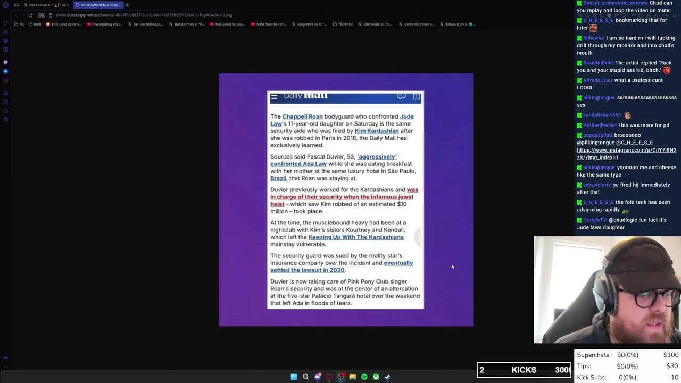Click chat username AlfredoUzuu
Image resolution: width=681 pixels, height=383 pixels.
click(x=597, y=80)
